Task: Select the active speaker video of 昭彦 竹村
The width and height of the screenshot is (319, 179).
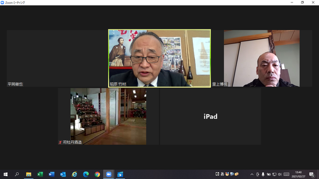Action: [x=159, y=58]
